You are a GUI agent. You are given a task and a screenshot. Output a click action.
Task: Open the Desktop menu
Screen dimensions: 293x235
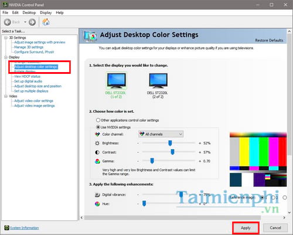[29, 13]
